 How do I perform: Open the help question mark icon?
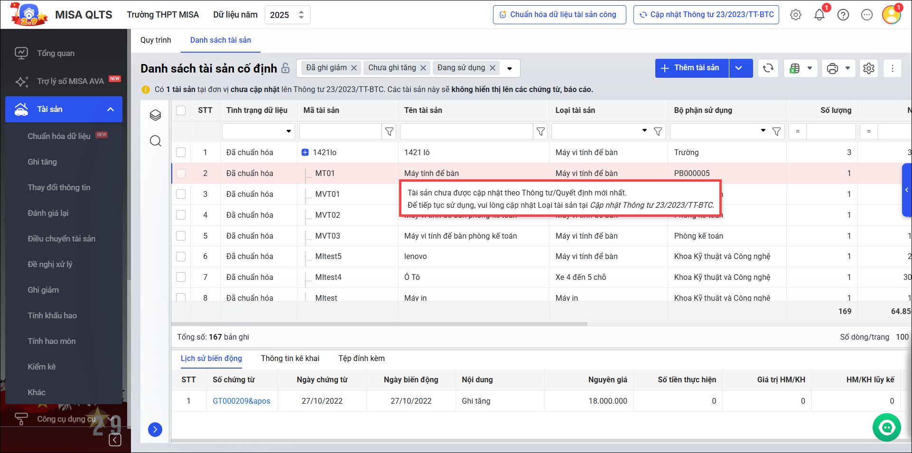(x=843, y=15)
